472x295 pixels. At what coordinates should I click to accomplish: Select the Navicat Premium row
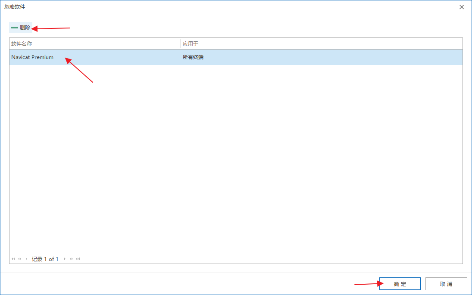[x=236, y=57]
